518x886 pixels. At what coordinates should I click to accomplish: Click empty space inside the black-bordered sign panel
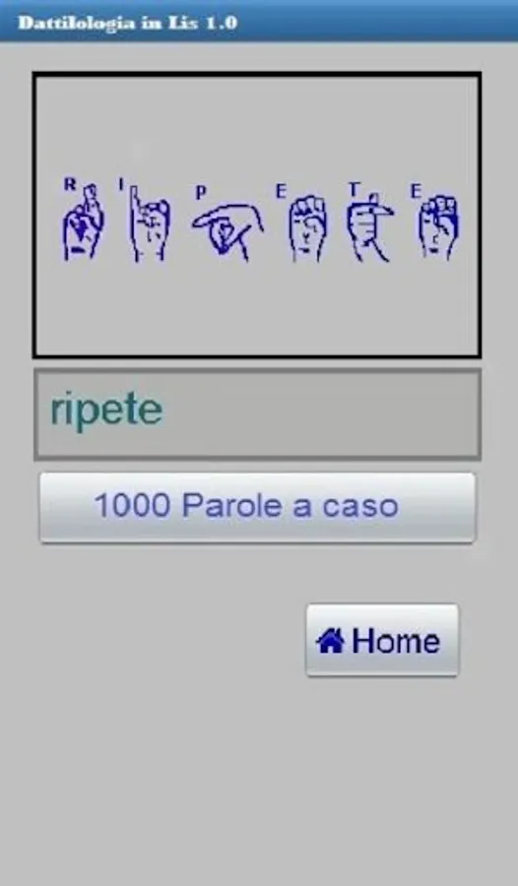[257, 311]
